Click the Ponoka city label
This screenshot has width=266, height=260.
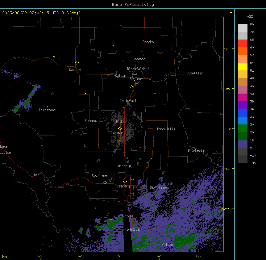[x=148, y=42]
